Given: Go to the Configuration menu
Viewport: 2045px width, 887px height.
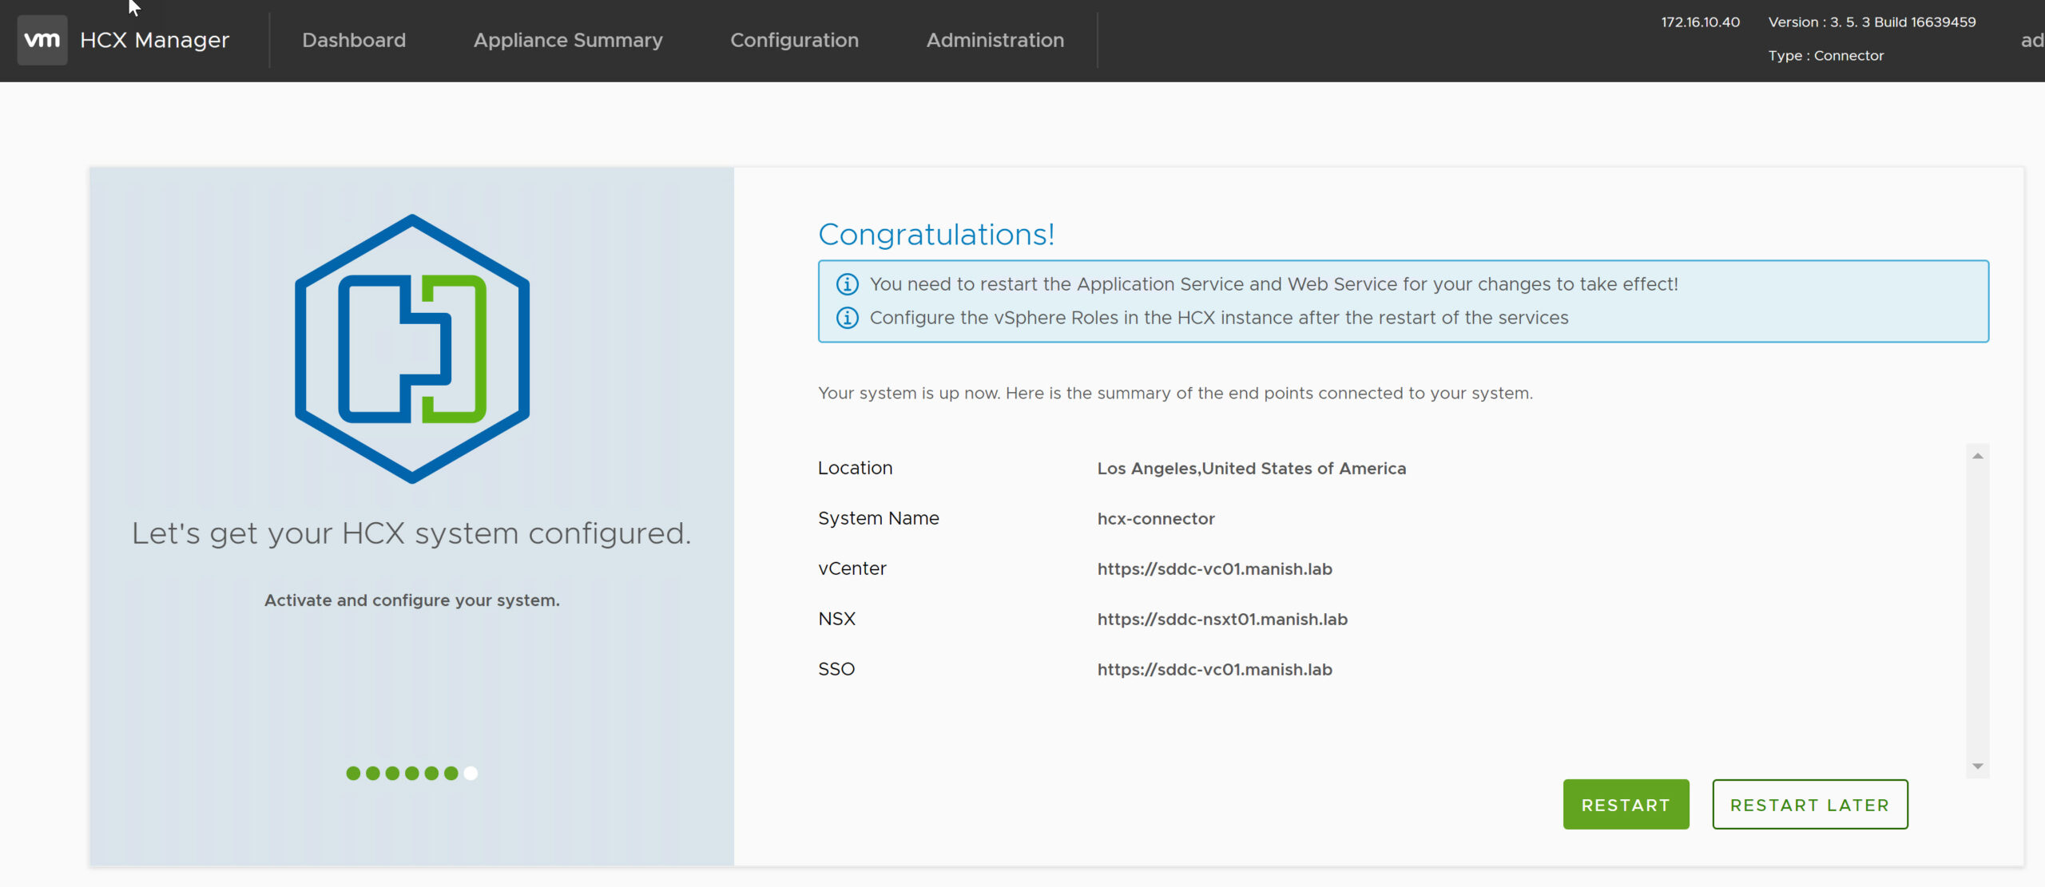Looking at the screenshot, I should pyautogui.click(x=794, y=40).
